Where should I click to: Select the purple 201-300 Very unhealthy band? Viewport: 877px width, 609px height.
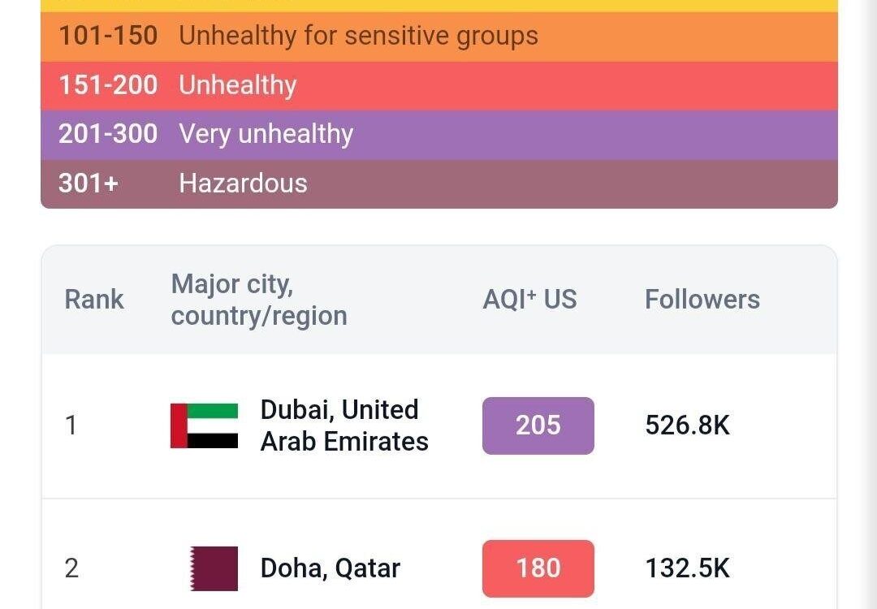[x=439, y=135]
